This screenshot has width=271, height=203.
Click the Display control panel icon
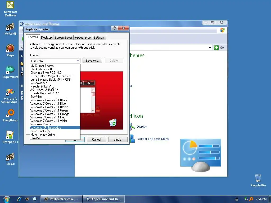(132, 127)
